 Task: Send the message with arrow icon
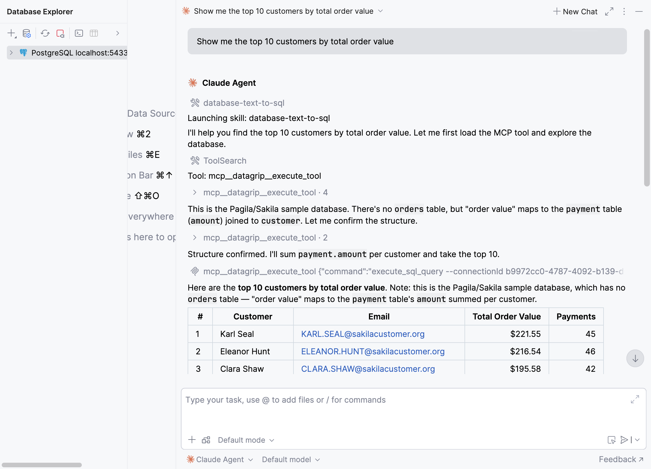pos(624,440)
